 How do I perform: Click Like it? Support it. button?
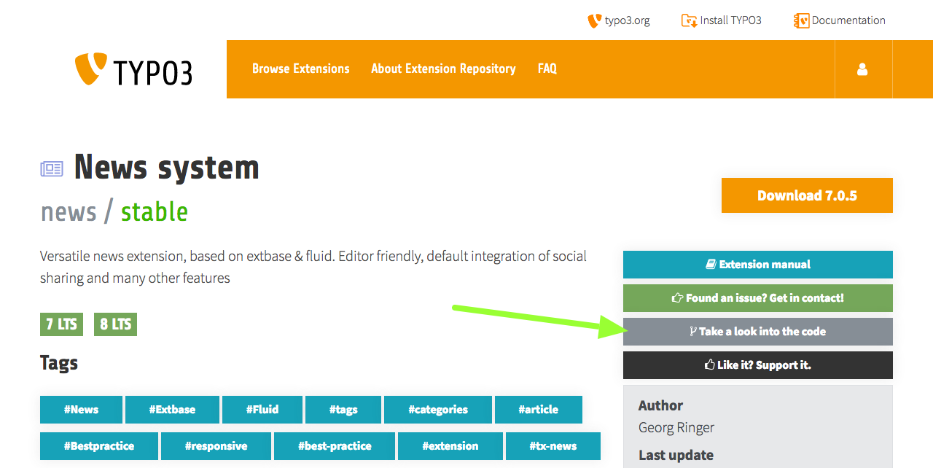pos(758,365)
